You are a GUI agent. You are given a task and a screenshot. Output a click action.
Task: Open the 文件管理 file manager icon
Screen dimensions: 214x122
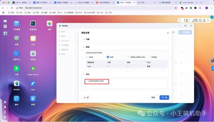tap(17, 23)
